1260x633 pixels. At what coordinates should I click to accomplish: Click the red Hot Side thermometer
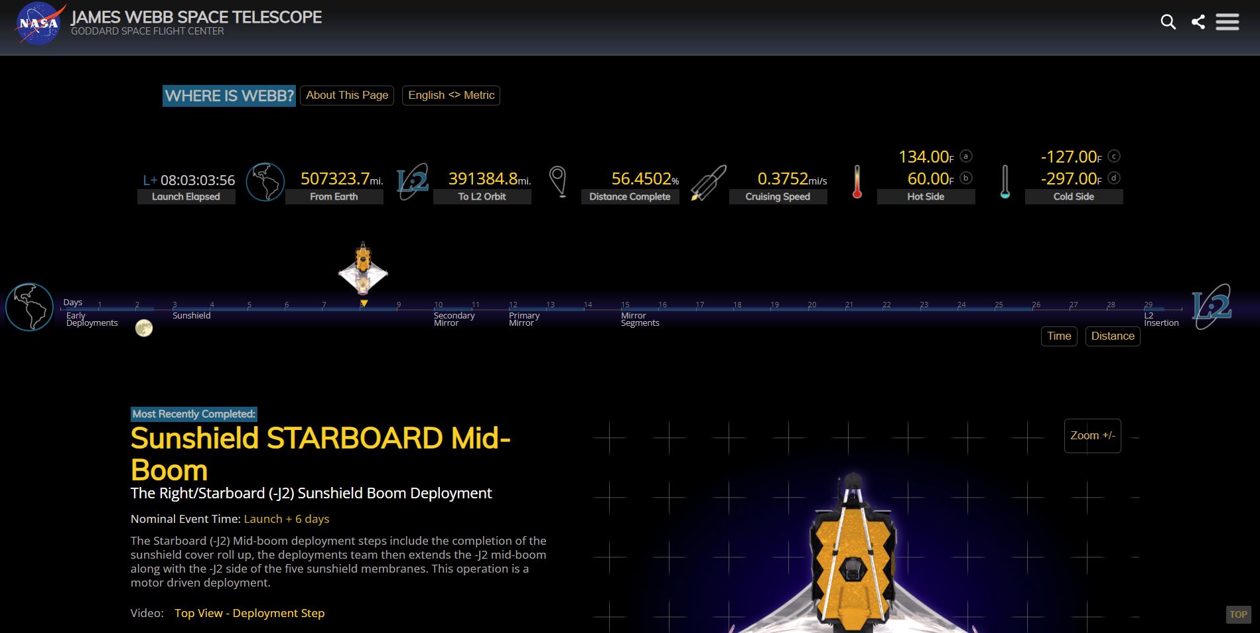click(857, 182)
